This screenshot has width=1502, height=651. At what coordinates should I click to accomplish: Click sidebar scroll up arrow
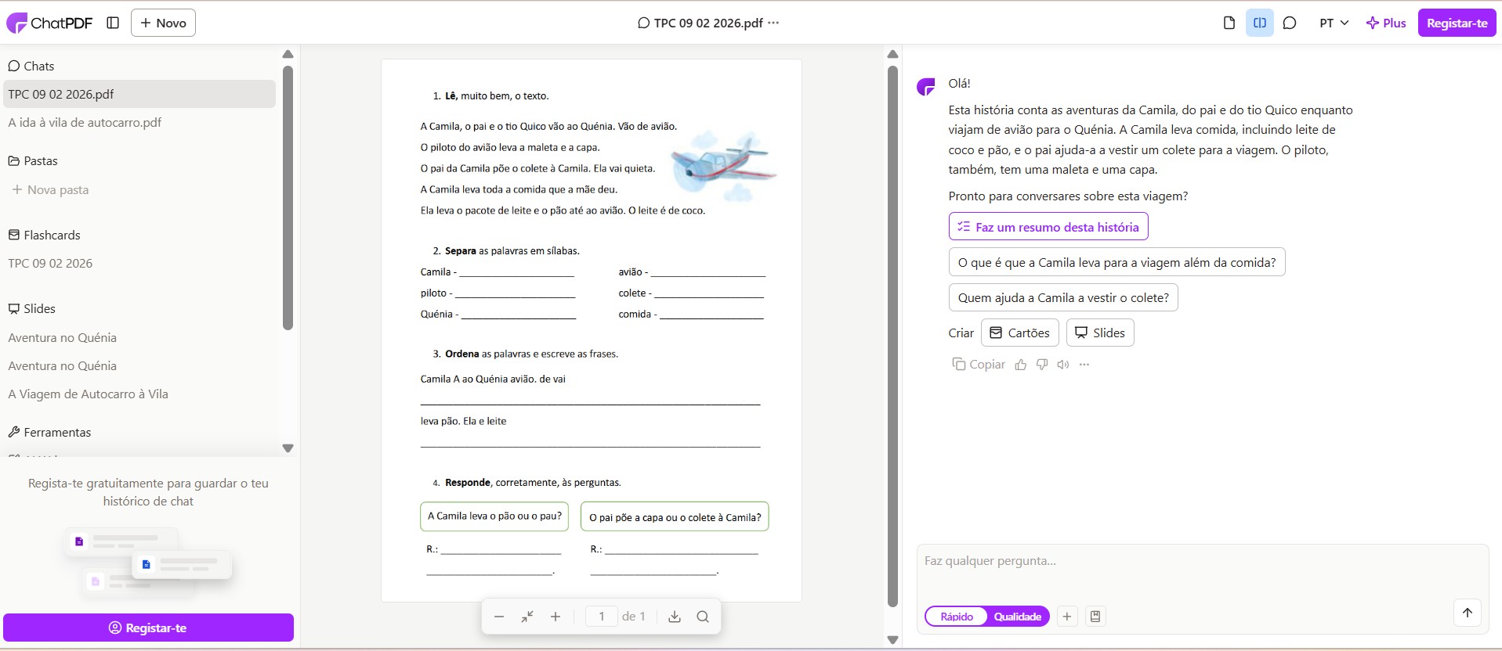pos(288,54)
